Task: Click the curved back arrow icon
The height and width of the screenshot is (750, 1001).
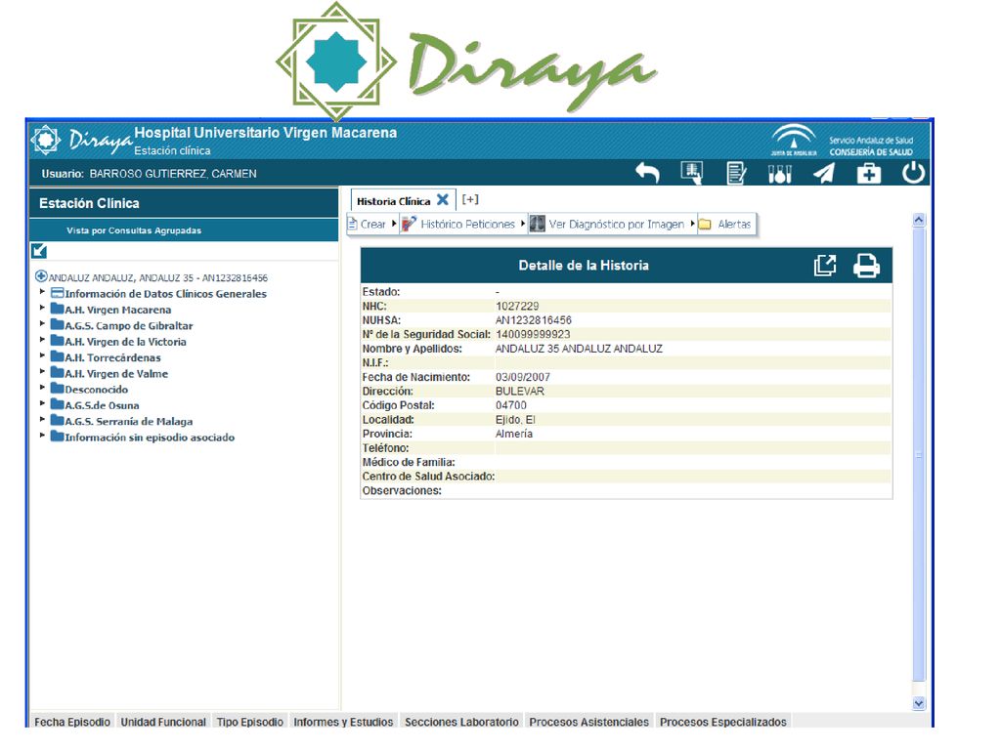Action: [x=647, y=173]
